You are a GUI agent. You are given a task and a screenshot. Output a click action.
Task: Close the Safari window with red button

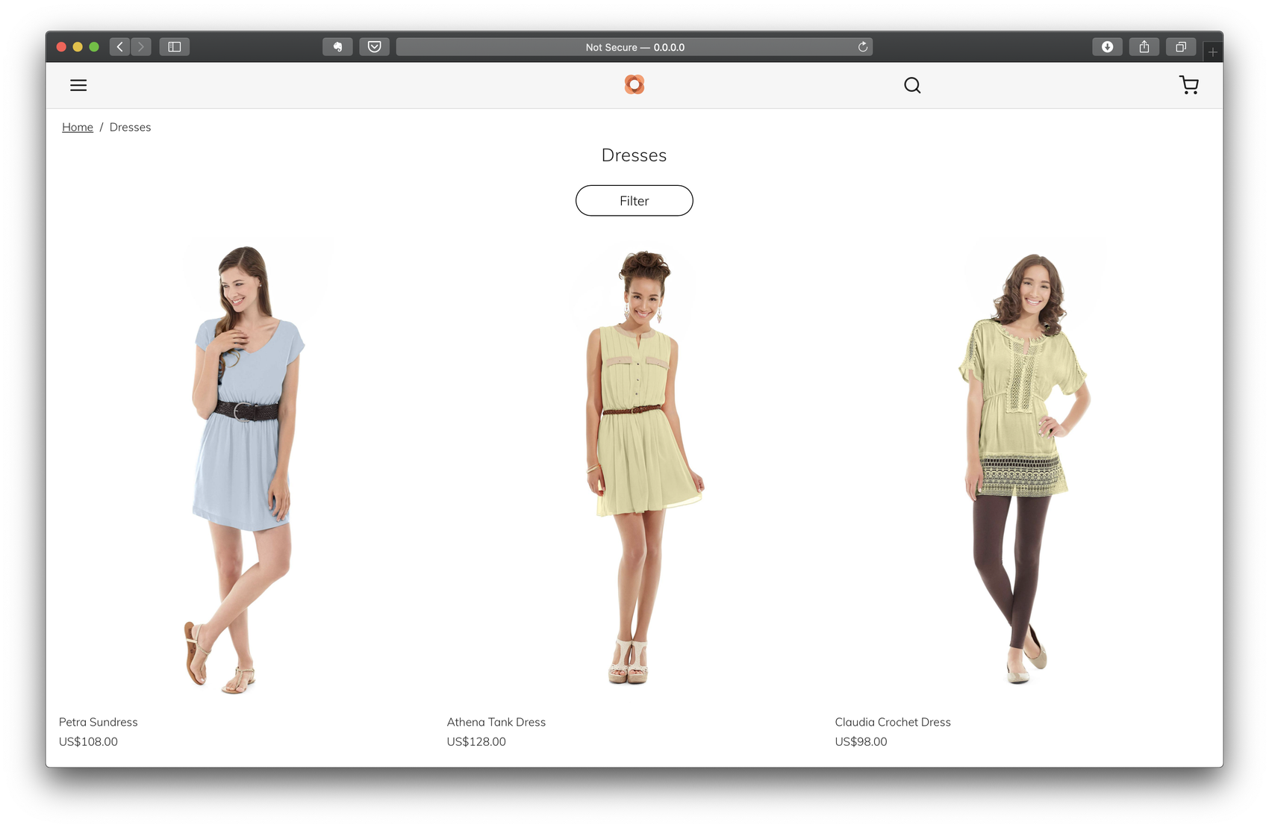tap(61, 46)
